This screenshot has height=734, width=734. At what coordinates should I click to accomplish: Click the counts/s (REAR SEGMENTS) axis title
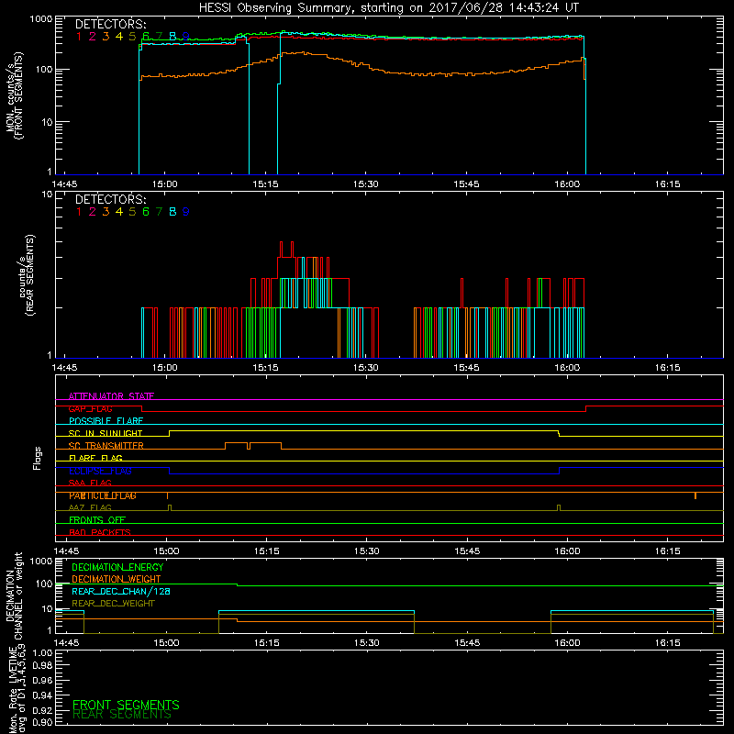tap(28, 275)
